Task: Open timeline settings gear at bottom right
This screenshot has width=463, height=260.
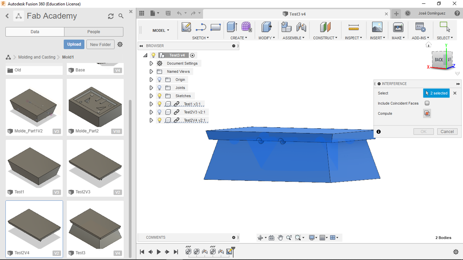Action: pos(456,252)
